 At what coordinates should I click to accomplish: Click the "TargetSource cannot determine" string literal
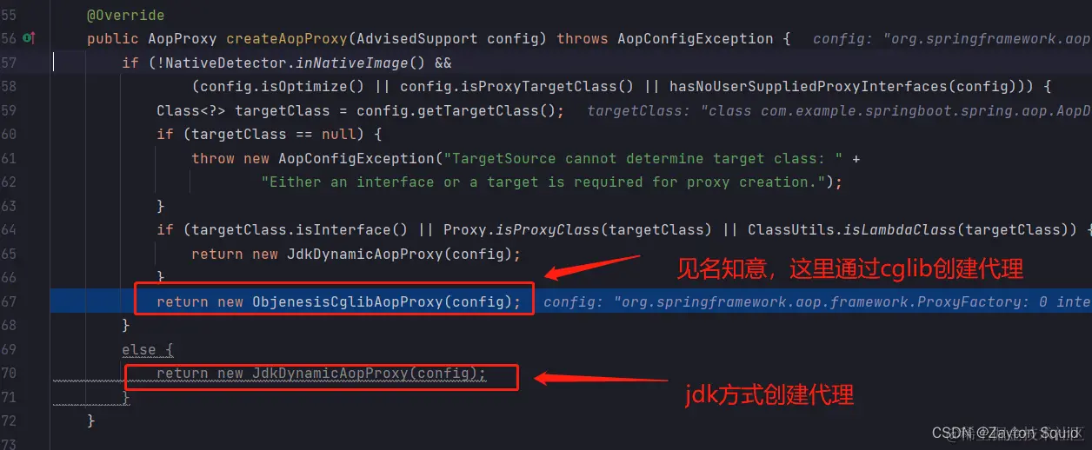[643, 158]
